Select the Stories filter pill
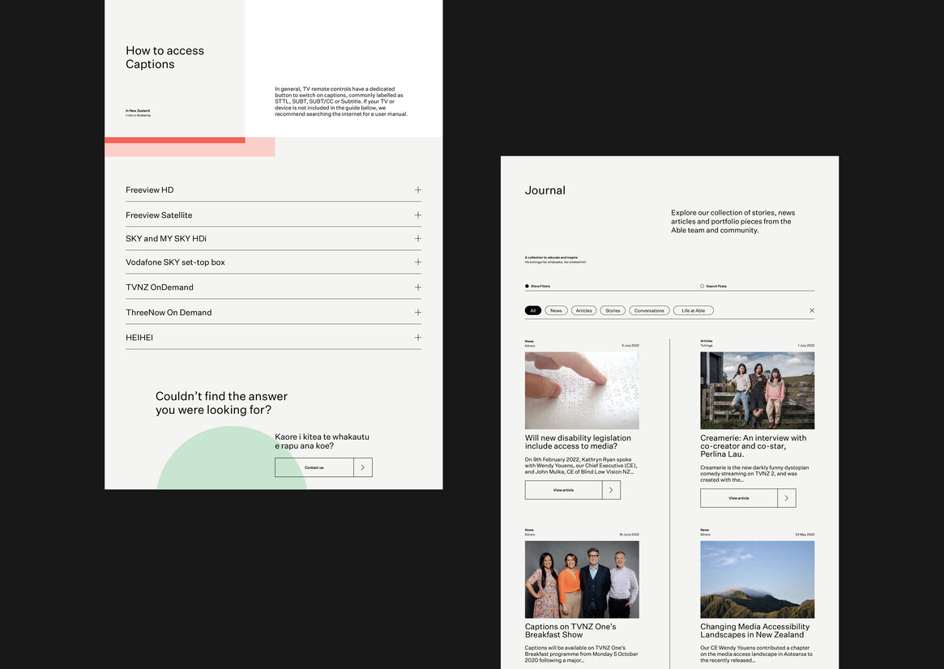 613,310
